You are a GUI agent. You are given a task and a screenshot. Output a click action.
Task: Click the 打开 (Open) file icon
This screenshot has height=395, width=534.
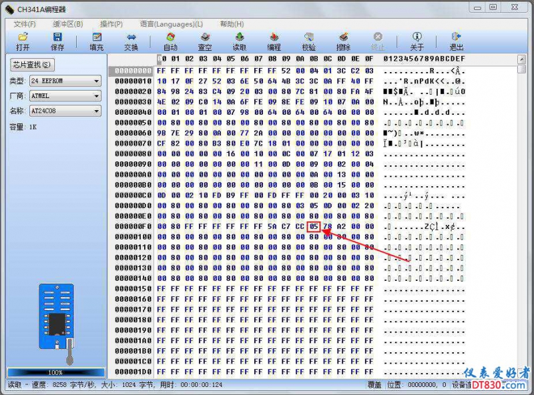[x=23, y=41]
